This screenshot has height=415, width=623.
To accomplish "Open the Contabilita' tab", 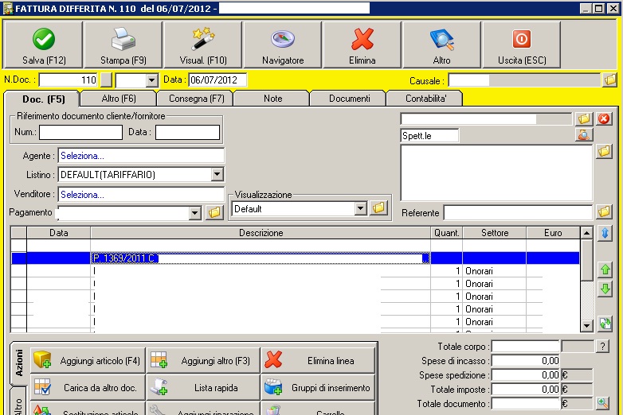I will pos(425,99).
